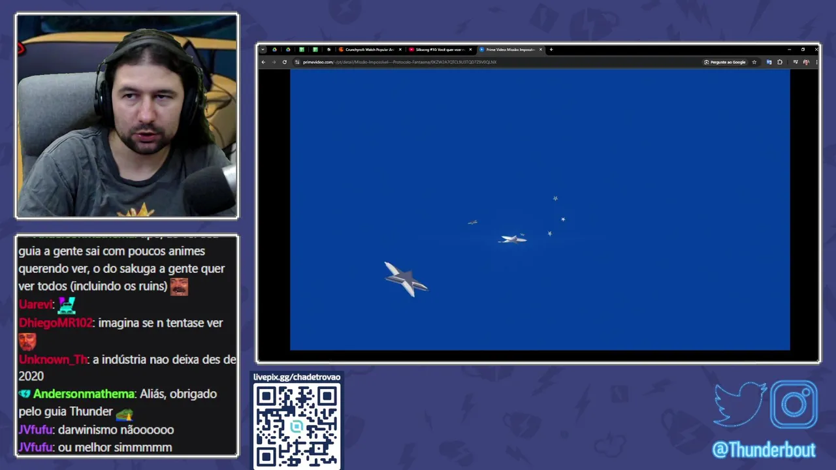View site information icon beside primevideo.com
The height and width of the screenshot is (470, 836).
pos(297,62)
